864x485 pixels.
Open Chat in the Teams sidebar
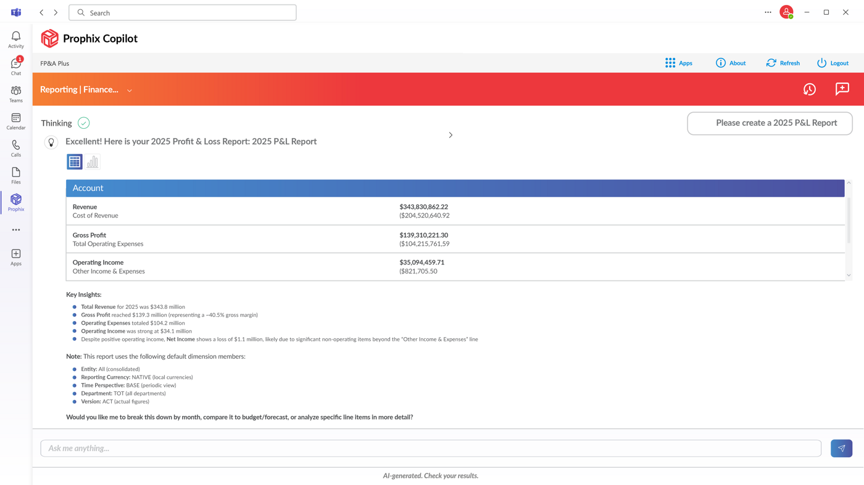click(x=16, y=67)
